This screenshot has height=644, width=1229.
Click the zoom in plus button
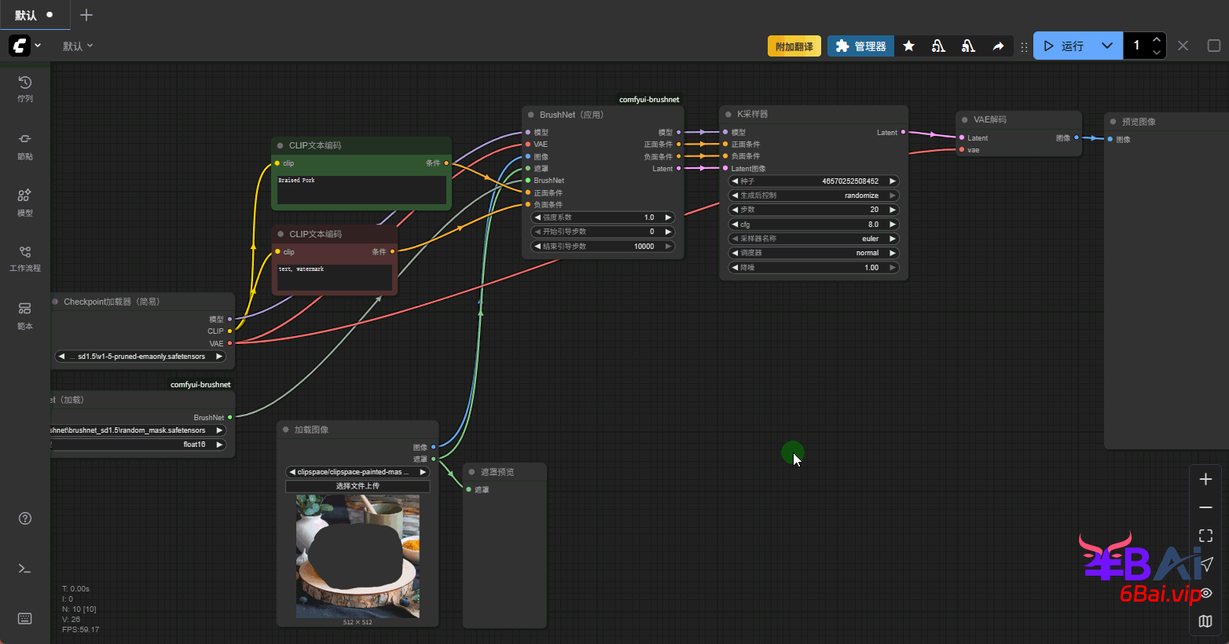coord(1205,479)
